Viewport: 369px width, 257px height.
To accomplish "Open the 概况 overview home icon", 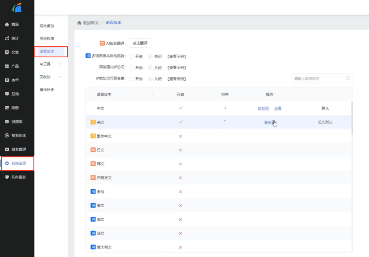I will tap(7, 25).
